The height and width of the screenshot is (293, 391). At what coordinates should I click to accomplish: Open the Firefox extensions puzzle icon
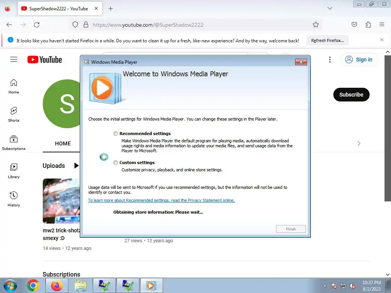(368, 25)
